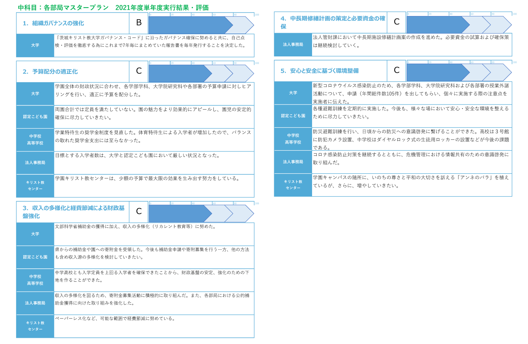This screenshot has width=528, height=344.
Task: Click text beginning 中学高校とも入学定員を上回る
Action: point(152,276)
